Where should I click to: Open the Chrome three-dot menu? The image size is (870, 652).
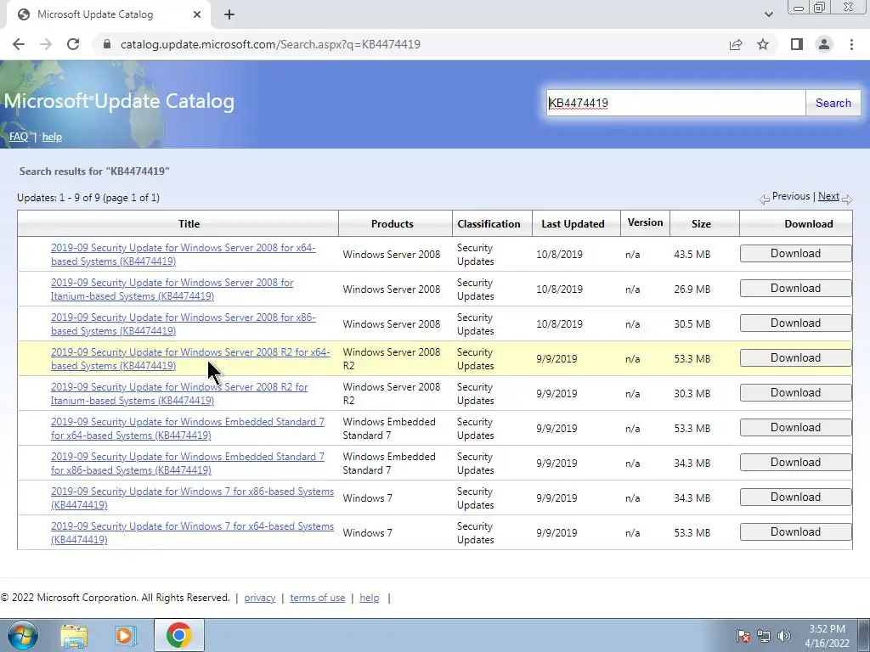click(x=851, y=44)
